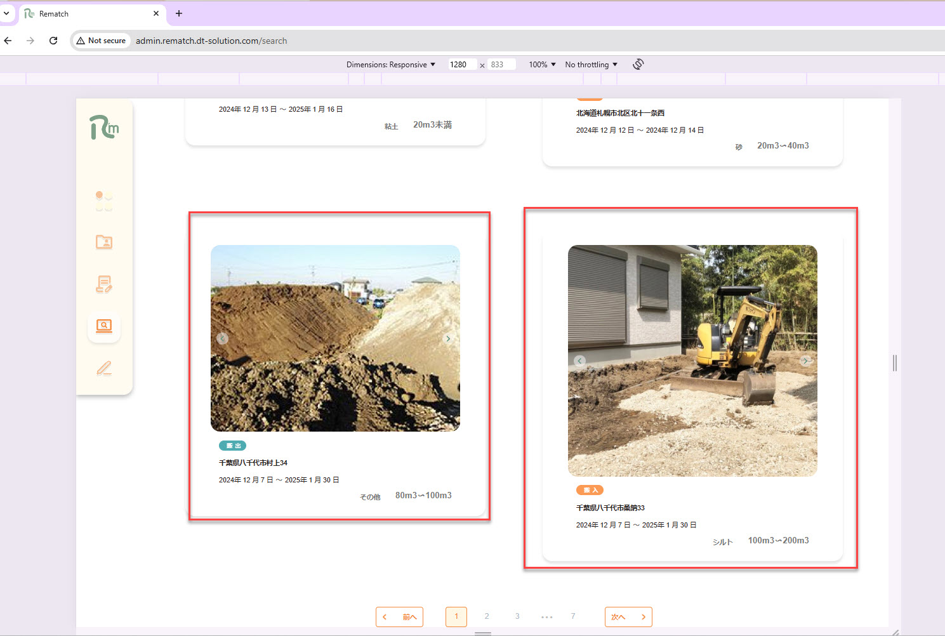Show next image on soil pile photo
Screen dimensions: 945x636
pyautogui.click(x=448, y=339)
